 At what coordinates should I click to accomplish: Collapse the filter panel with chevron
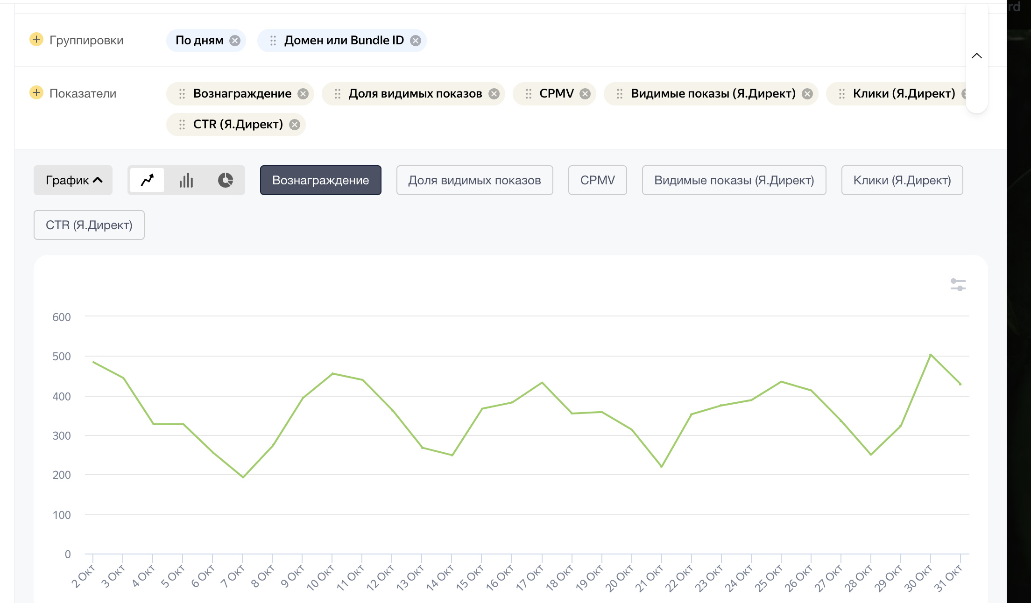coord(976,56)
